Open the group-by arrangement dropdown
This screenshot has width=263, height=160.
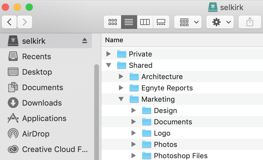coord(188,22)
